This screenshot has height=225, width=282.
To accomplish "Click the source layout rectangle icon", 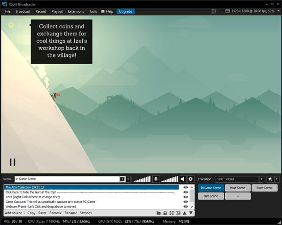I will (x=178, y=213).
